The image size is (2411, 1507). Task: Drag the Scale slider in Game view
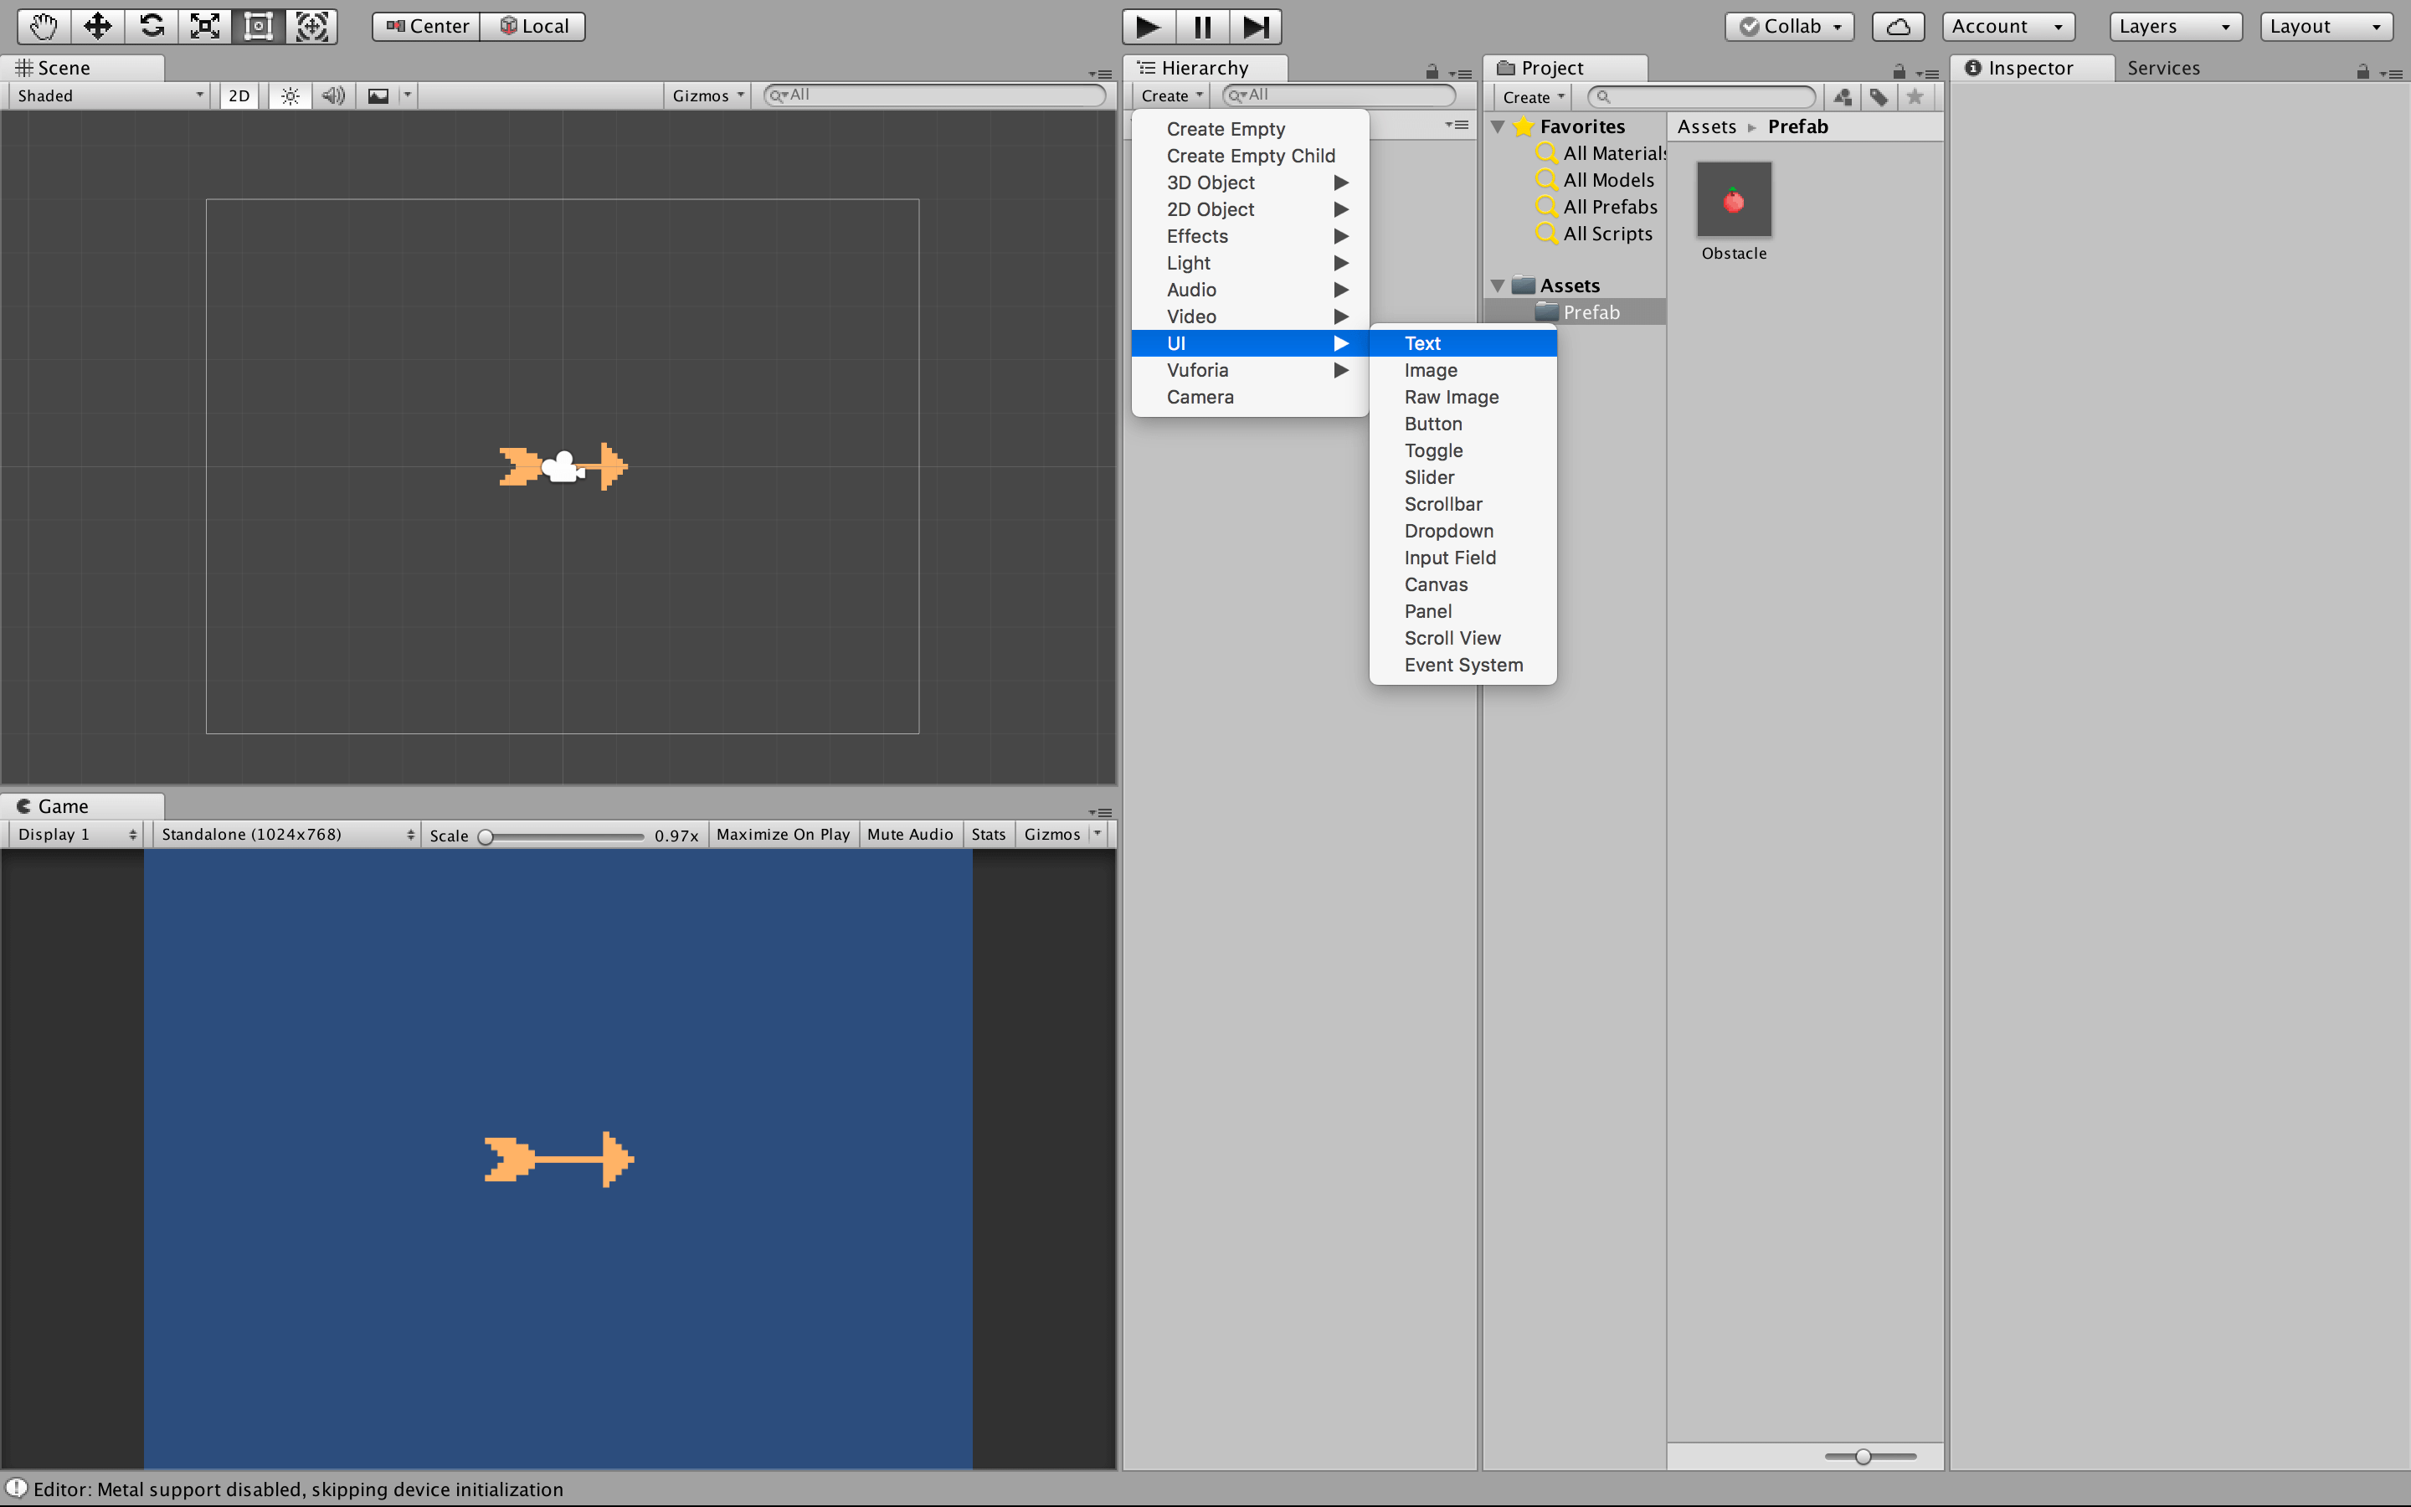click(491, 835)
